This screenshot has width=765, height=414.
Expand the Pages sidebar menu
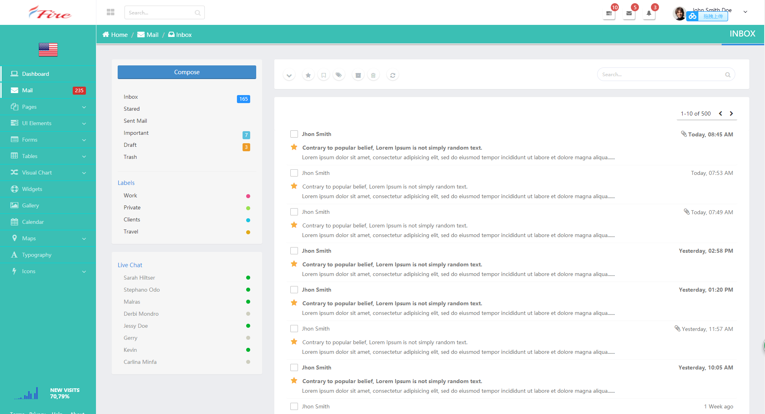[x=48, y=107]
